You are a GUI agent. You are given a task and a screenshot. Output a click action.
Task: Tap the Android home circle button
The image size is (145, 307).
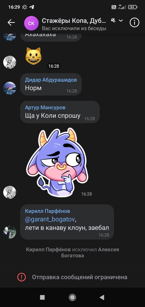72,297
